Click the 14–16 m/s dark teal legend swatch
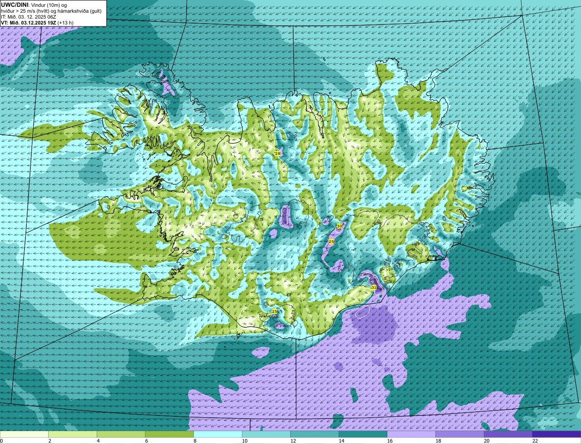Screen dimensions: 581x444 [x=363, y=434]
